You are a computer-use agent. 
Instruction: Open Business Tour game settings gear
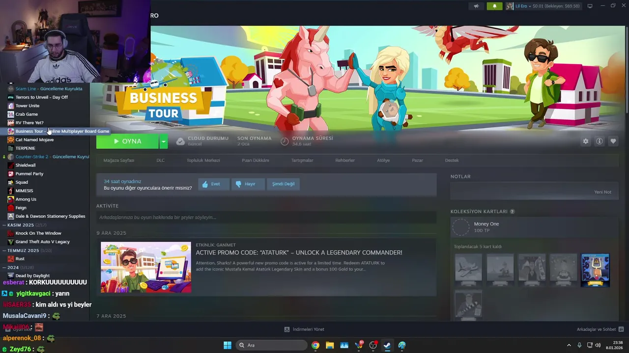tap(585, 141)
